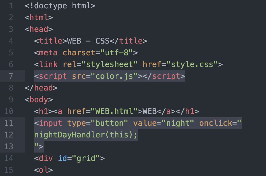Click line number 1 in the gutter
Image resolution: width=266 pixels, height=176 pixels.
[x=11, y=6]
